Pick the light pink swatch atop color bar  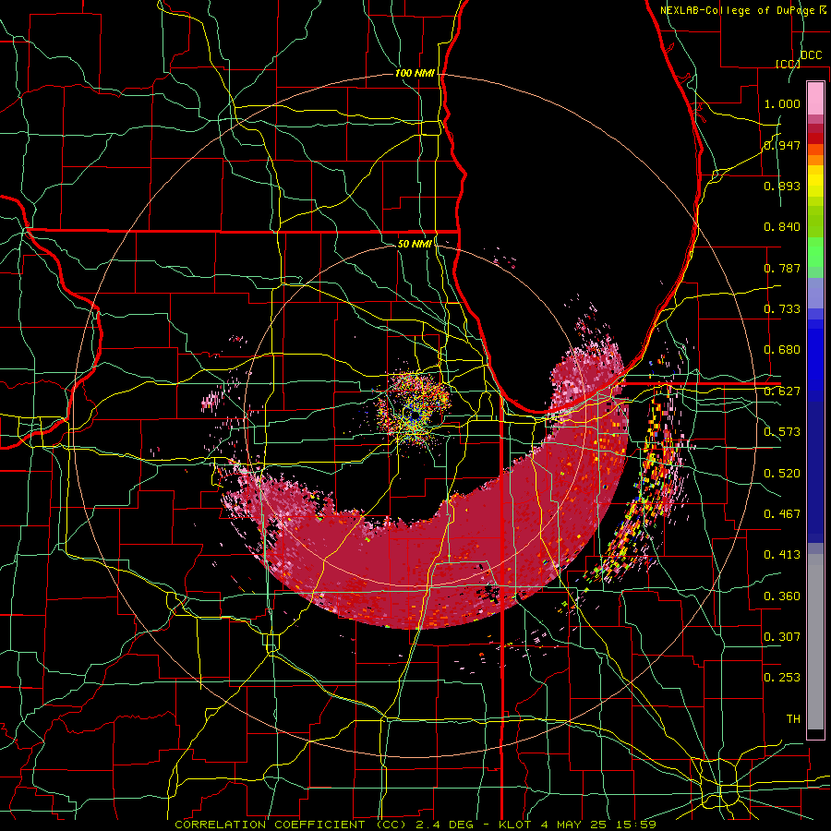click(x=815, y=98)
